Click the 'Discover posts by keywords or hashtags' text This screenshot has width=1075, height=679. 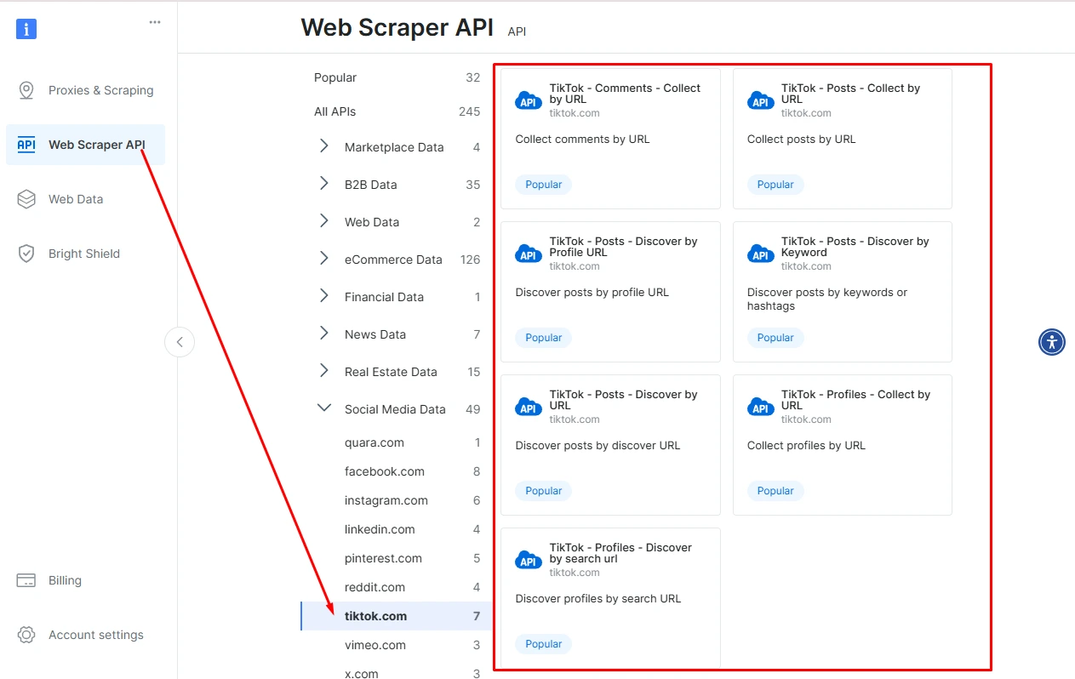(x=827, y=299)
